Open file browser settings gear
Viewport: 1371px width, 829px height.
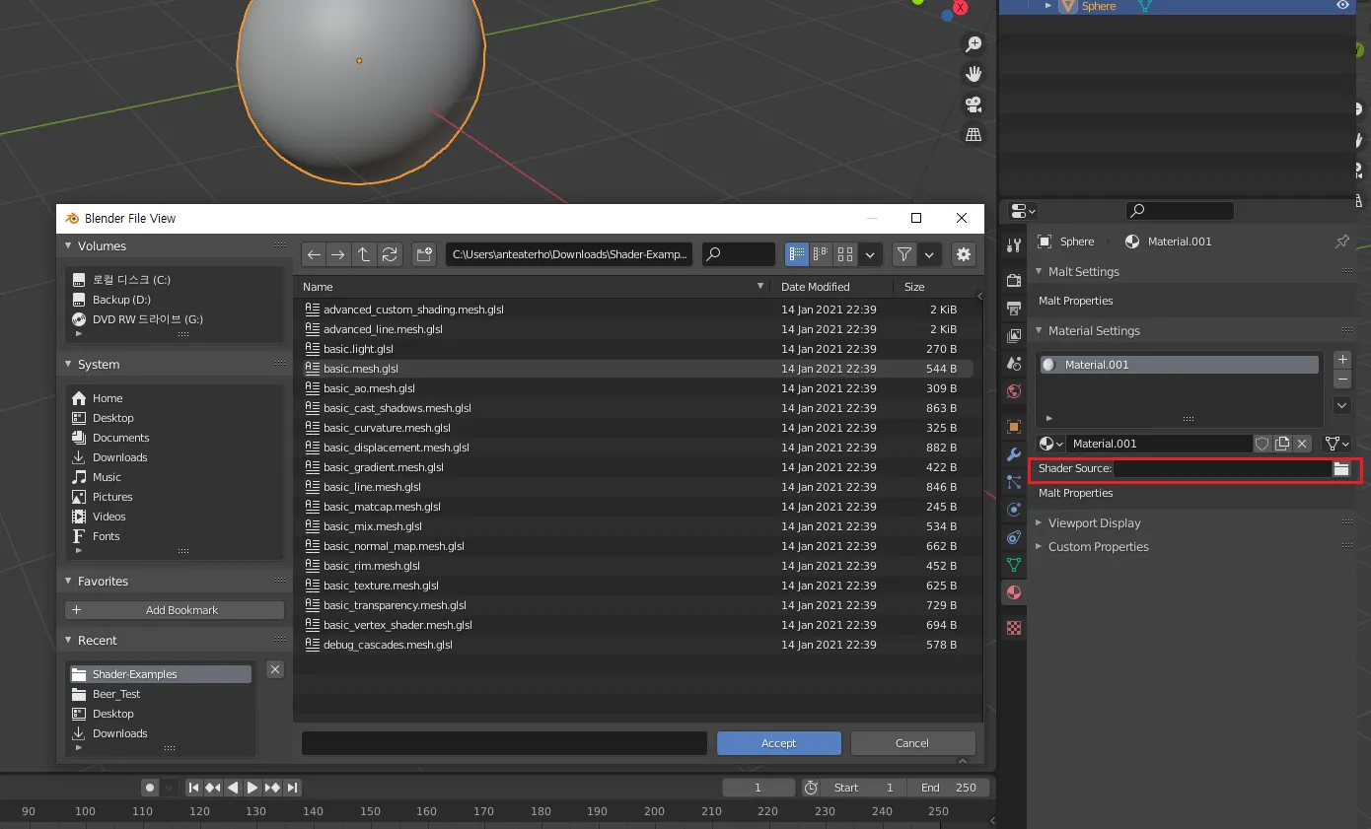pos(963,254)
